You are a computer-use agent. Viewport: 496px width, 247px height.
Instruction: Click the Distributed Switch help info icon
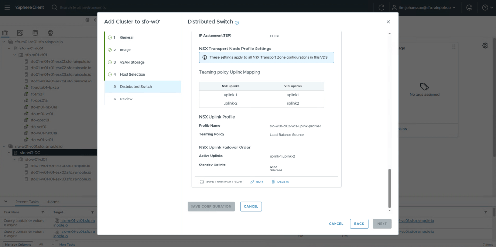click(237, 23)
